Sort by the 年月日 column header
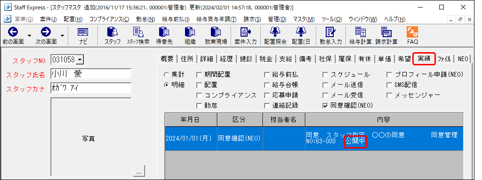The image size is (482, 180). tap(191, 120)
